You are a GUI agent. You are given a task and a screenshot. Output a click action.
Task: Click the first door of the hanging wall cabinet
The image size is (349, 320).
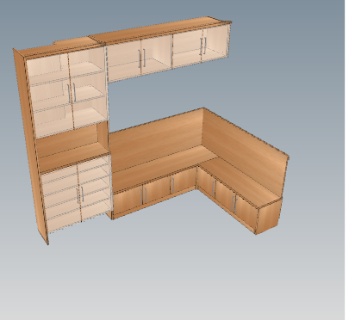123,62
